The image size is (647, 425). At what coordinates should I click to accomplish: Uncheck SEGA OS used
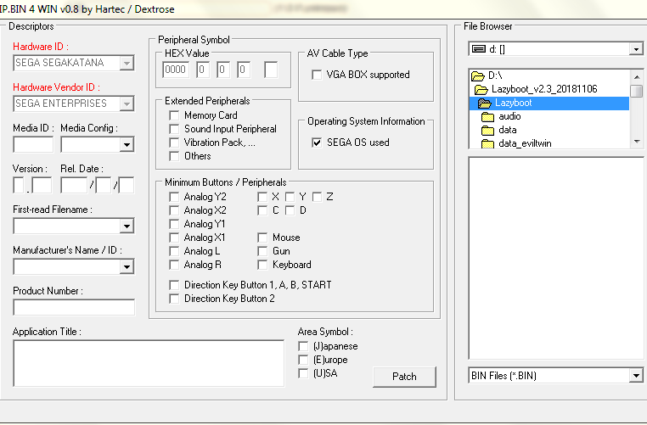(317, 143)
